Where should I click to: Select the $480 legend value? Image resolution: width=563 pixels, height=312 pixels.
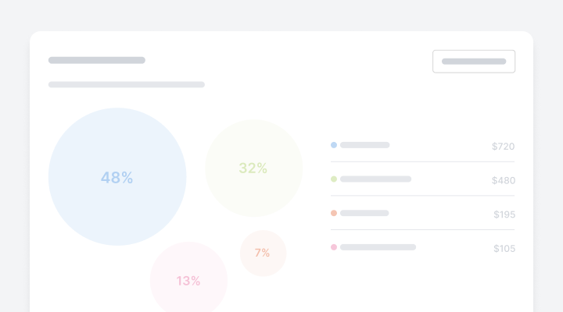[x=503, y=180]
